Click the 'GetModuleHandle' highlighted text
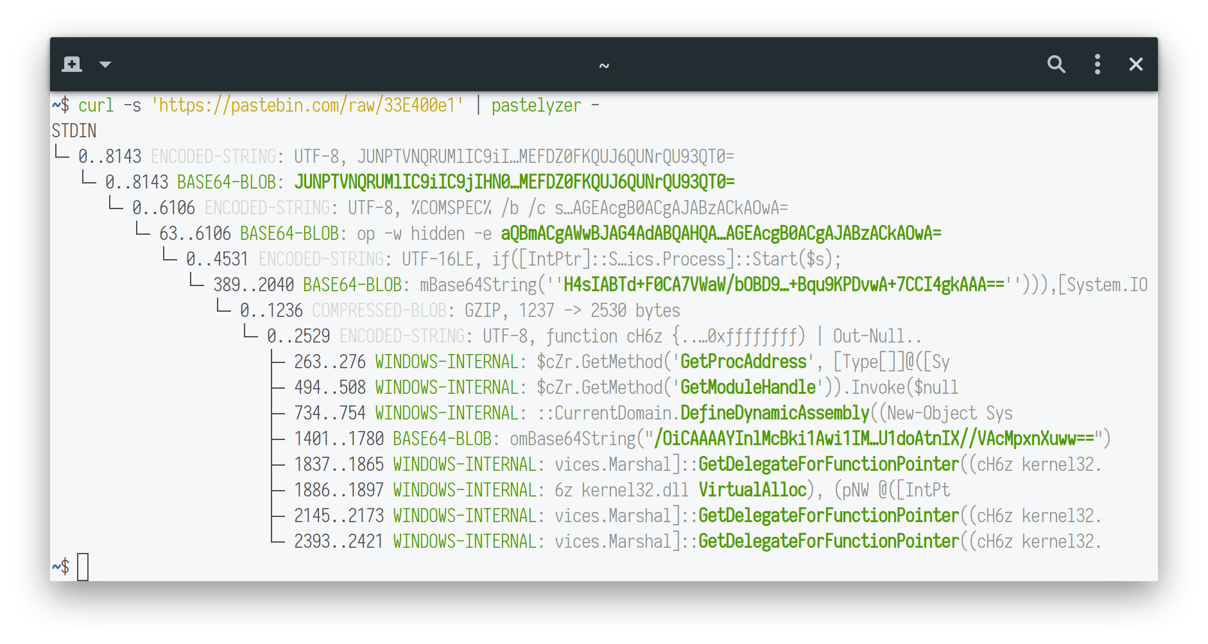 point(748,387)
